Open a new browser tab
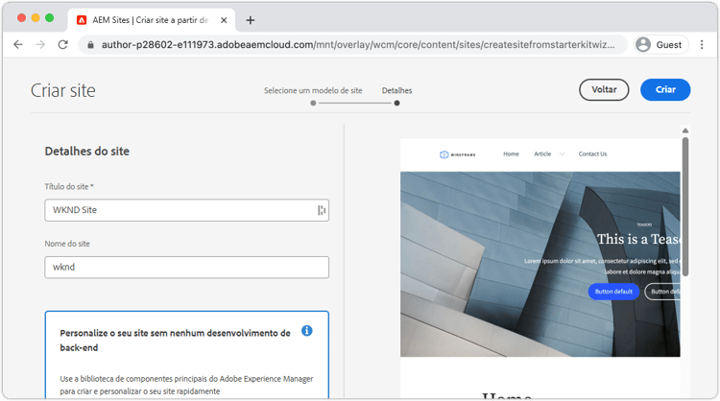This screenshot has width=720, height=401. tap(251, 20)
